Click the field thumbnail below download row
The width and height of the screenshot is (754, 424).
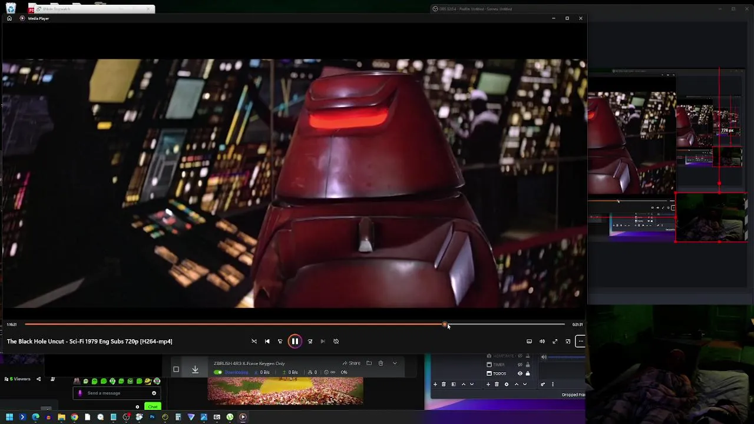click(x=285, y=392)
